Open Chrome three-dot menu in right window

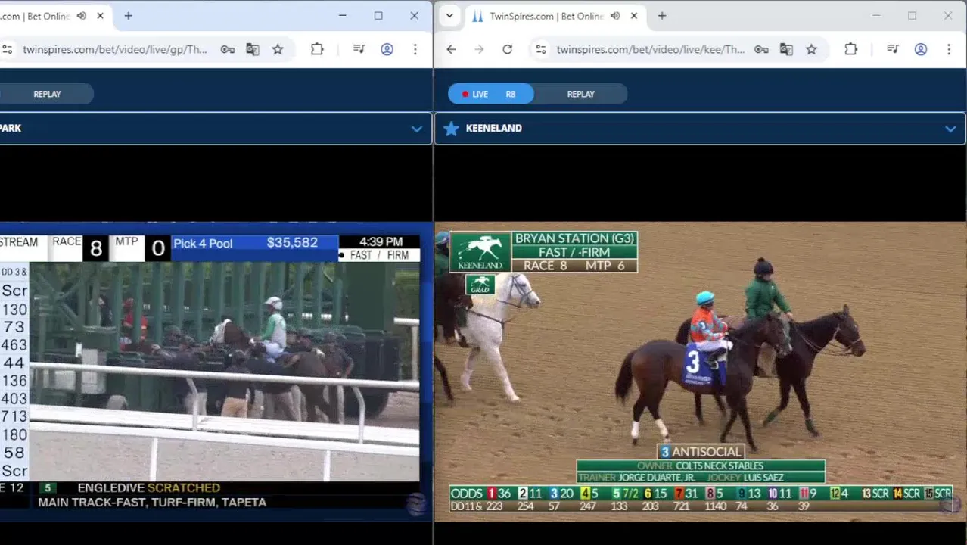[949, 49]
